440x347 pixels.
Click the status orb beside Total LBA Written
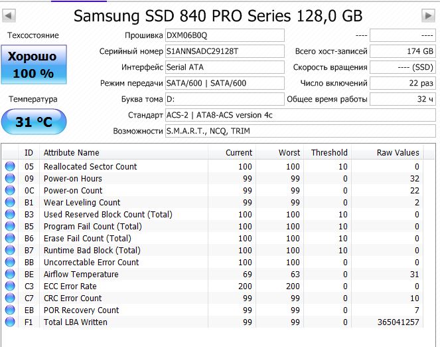(10, 322)
